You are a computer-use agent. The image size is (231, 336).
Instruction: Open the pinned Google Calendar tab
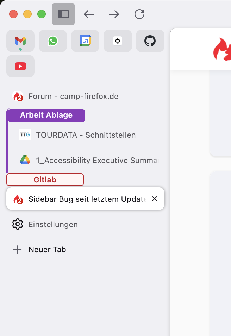coord(85,41)
